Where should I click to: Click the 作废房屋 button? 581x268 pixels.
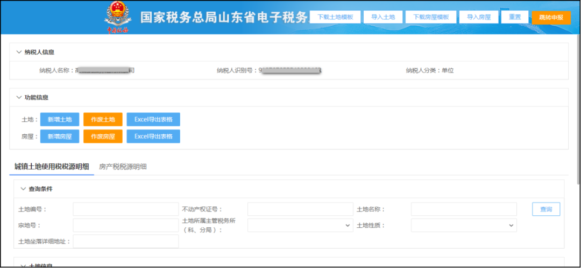103,136
